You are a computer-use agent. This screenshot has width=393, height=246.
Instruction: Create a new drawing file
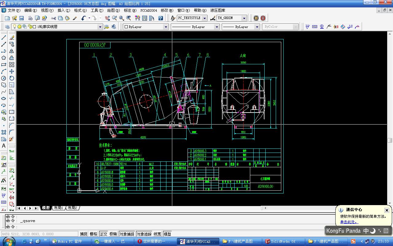7,18
